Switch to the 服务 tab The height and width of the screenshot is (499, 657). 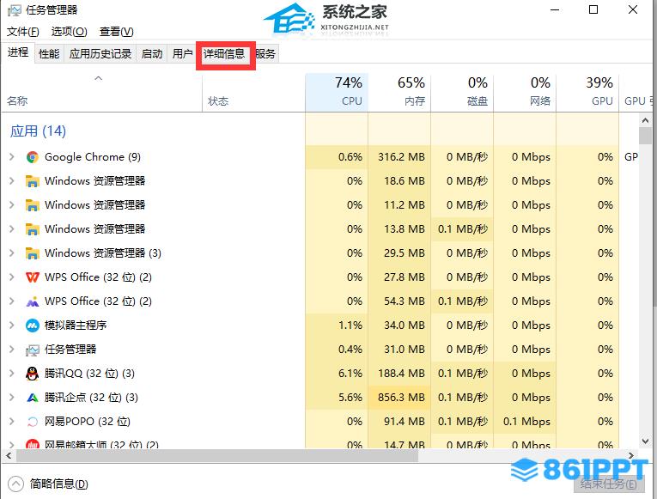(x=265, y=53)
